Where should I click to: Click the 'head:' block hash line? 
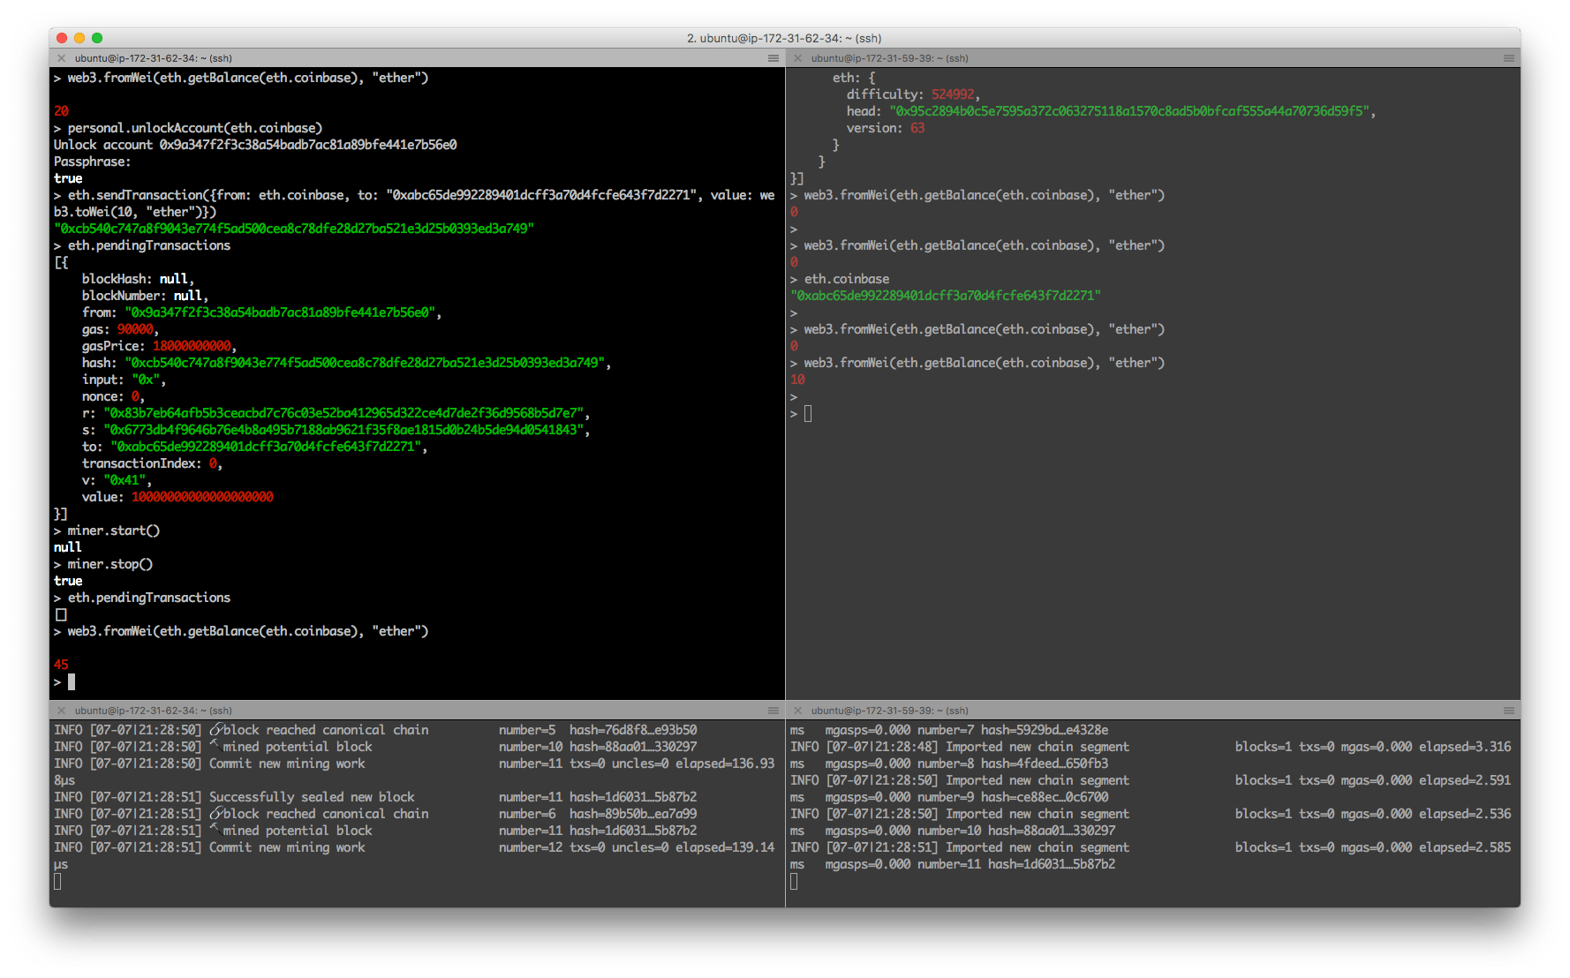click(1111, 111)
